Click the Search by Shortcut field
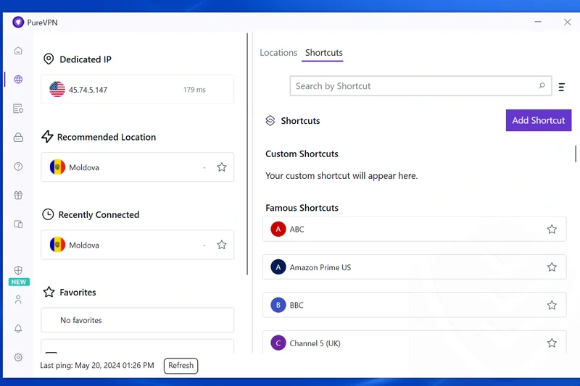This screenshot has height=386, width=580. coord(413,86)
